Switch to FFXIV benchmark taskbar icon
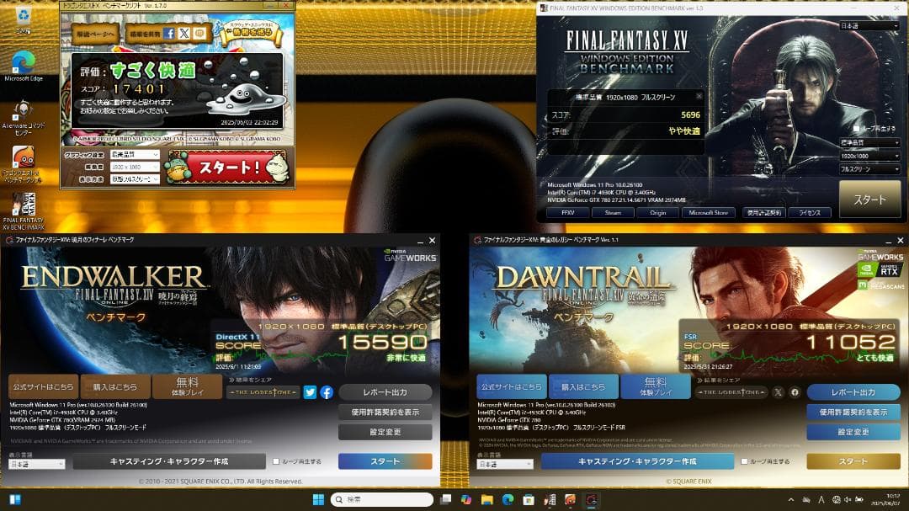909x511 pixels. click(592, 499)
